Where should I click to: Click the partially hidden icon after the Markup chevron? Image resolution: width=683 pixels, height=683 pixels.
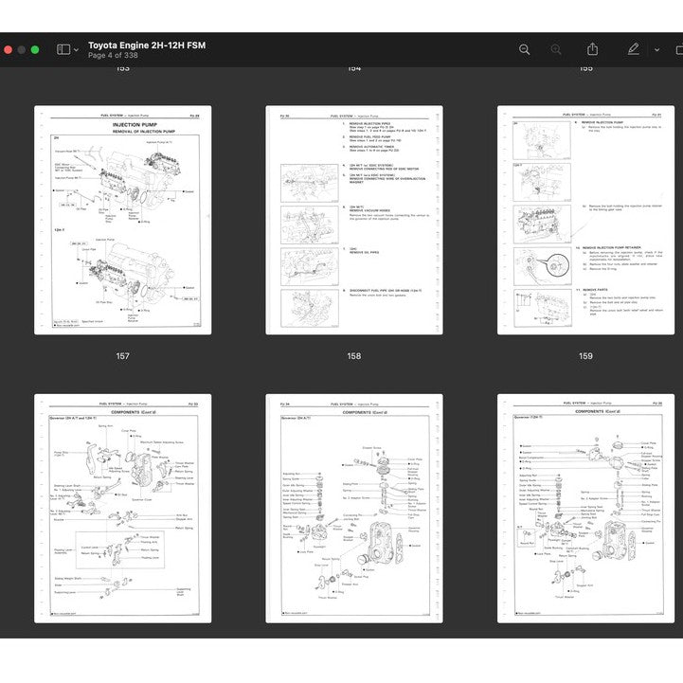point(678,49)
